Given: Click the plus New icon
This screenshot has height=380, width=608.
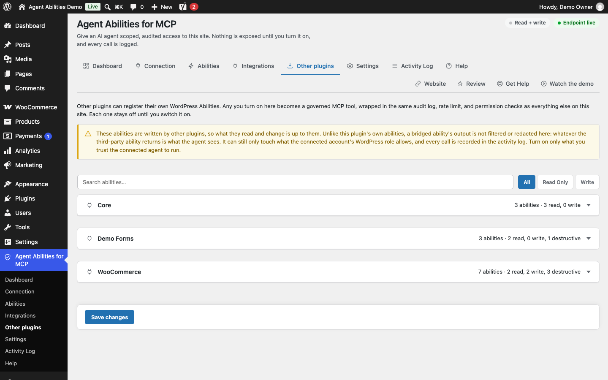Looking at the screenshot, I should [x=155, y=7].
